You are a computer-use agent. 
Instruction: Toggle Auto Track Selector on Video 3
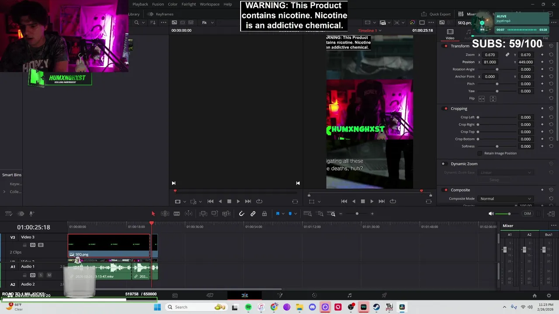point(33,245)
